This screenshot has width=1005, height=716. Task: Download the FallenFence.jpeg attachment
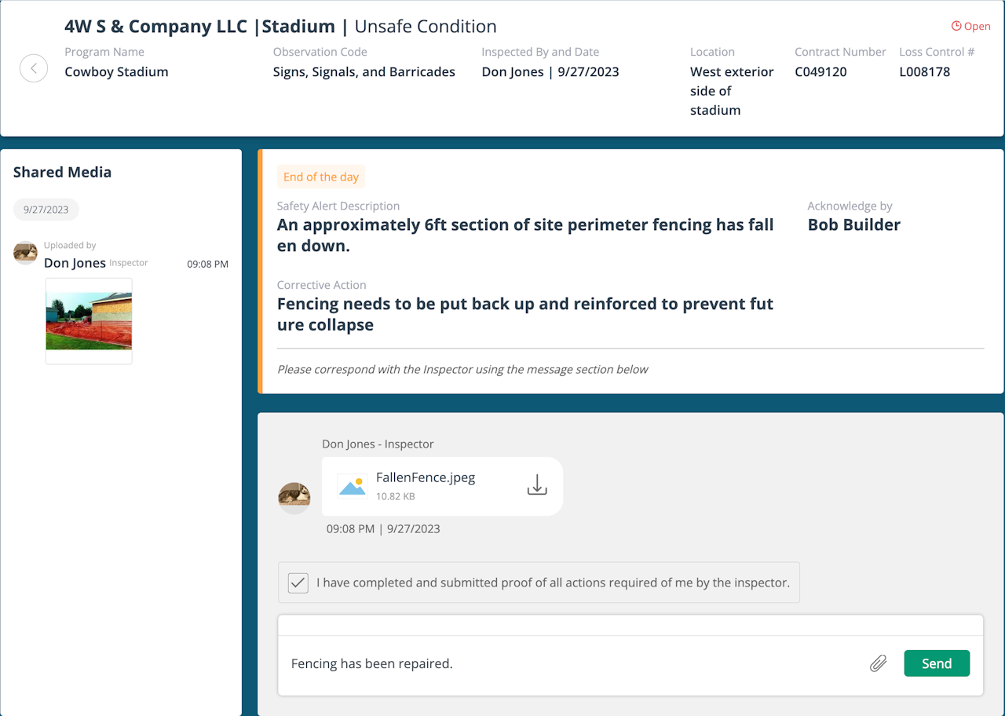(x=537, y=485)
